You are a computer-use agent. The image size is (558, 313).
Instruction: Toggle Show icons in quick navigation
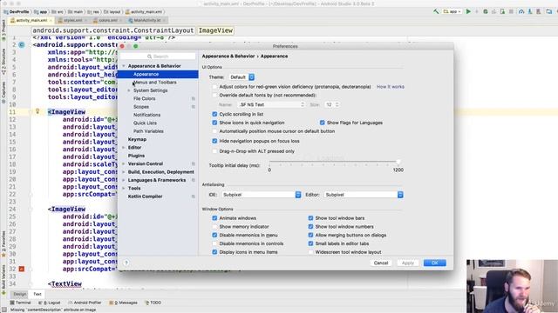[214, 123]
